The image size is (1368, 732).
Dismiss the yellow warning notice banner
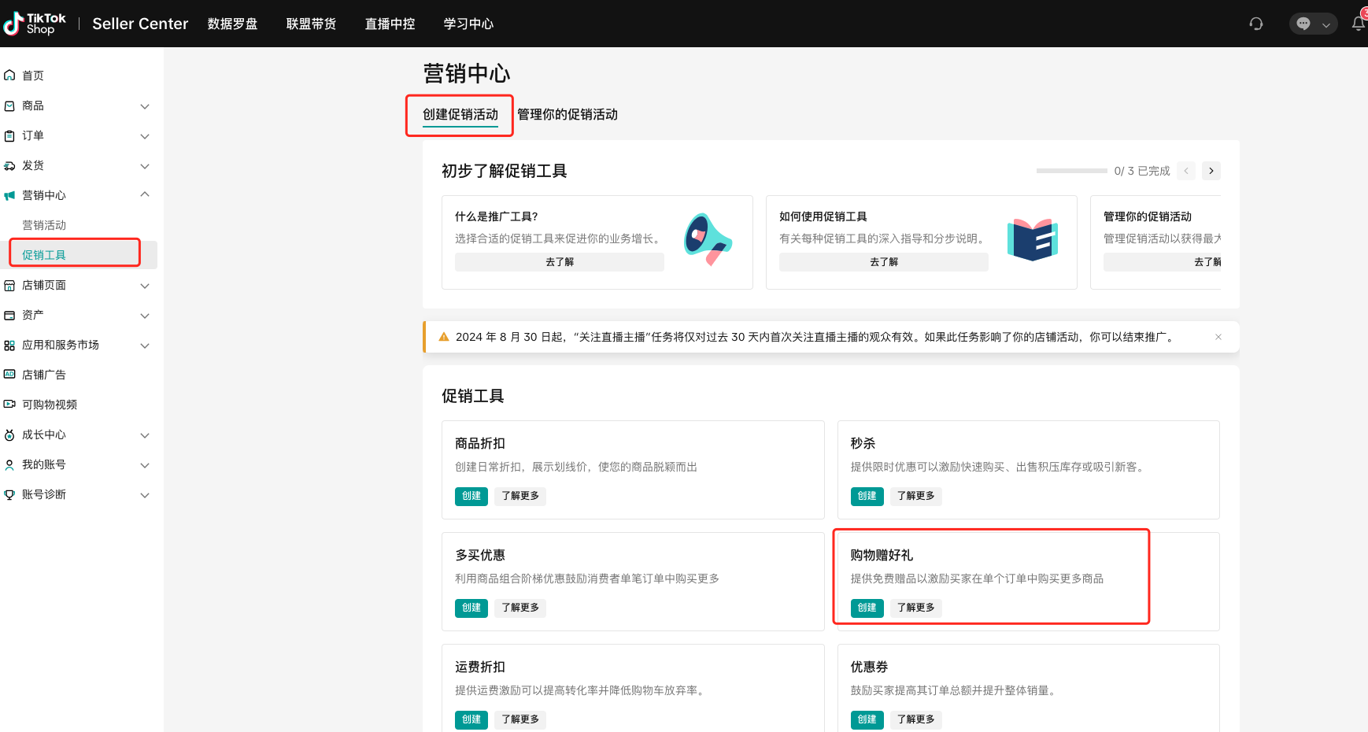(x=1218, y=337)
